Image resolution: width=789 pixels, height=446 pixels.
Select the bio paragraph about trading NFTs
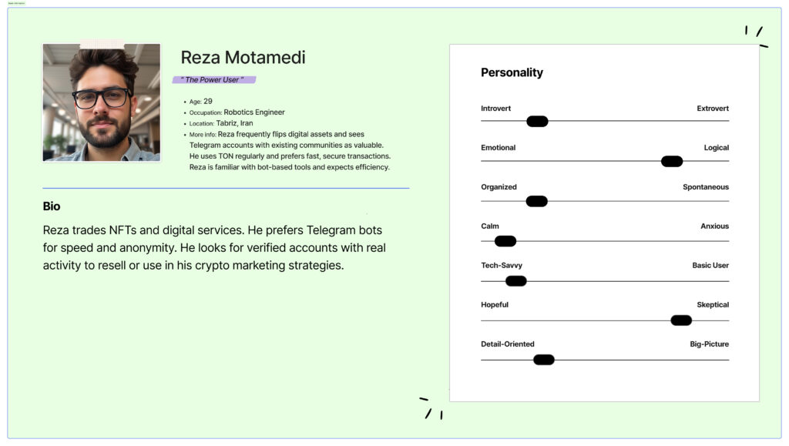214,248
